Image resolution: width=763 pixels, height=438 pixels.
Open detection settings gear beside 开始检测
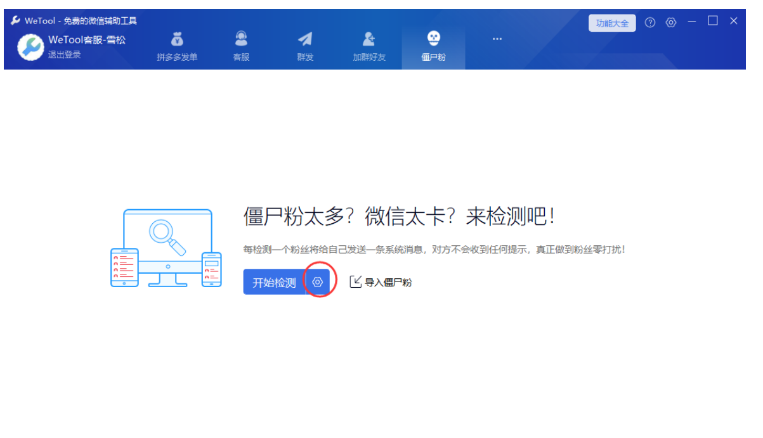(318, 282)
